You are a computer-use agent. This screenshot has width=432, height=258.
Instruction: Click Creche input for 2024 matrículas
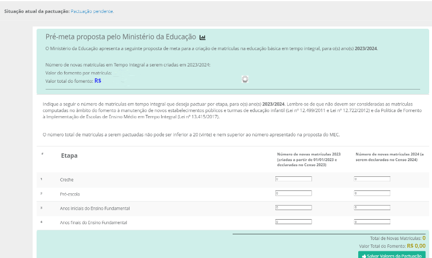372,179
